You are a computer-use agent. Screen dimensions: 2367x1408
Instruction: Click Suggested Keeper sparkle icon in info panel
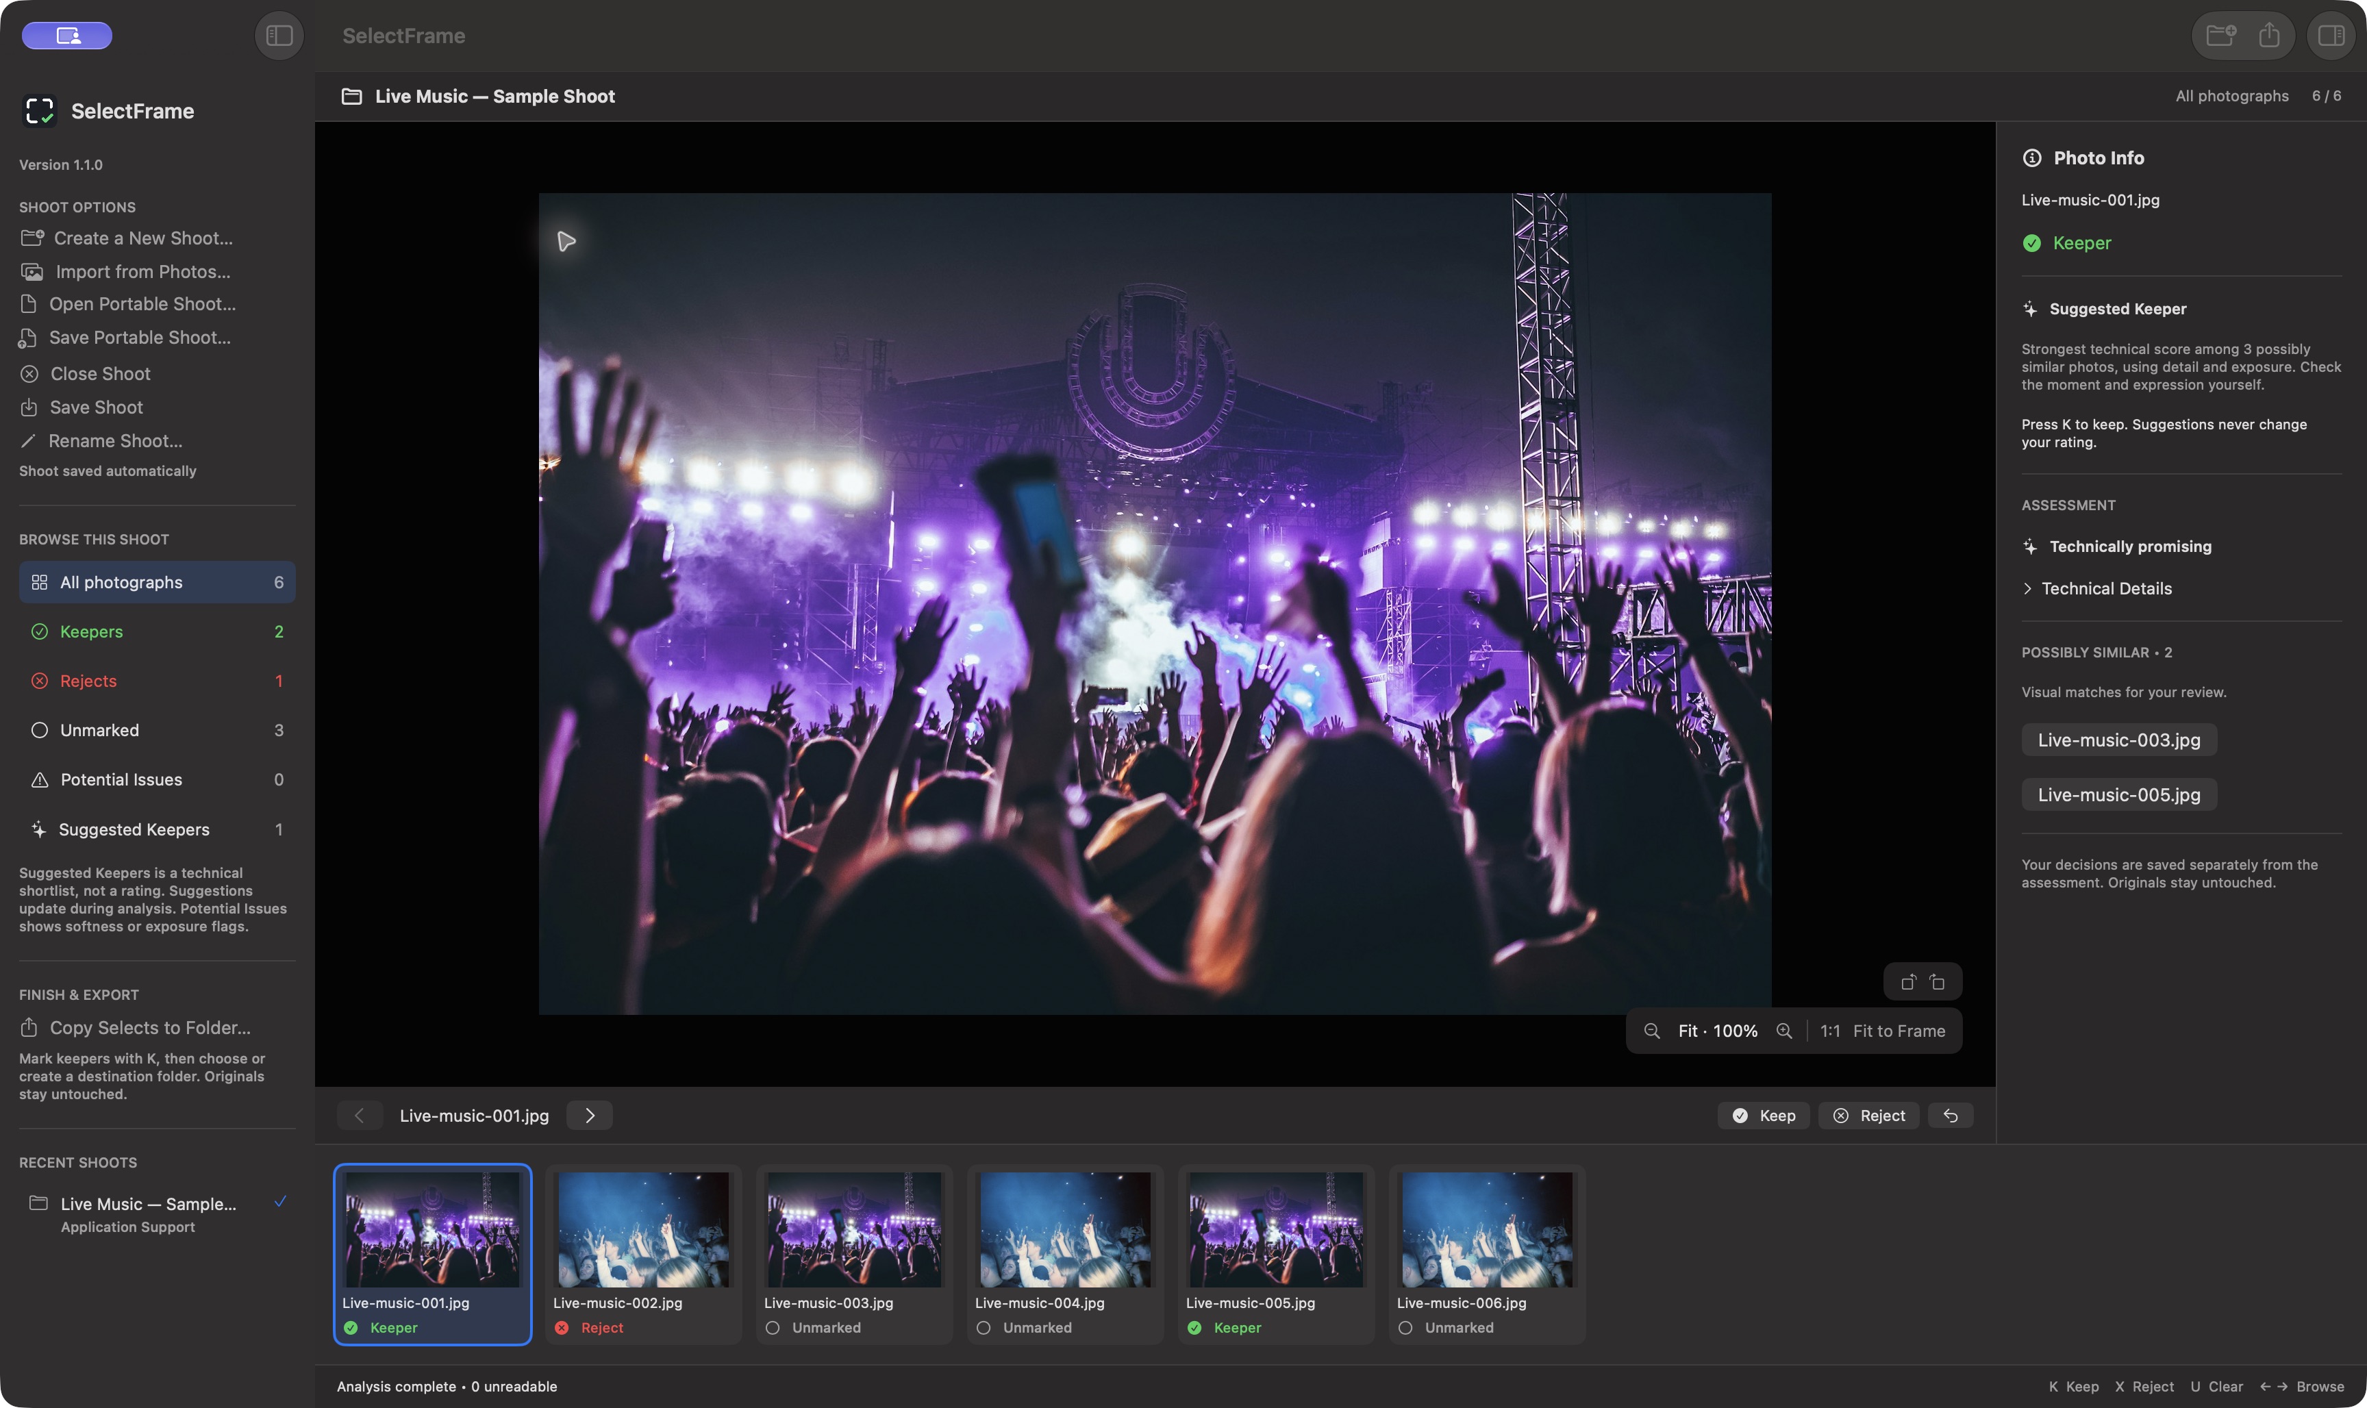coord(2030,310)
